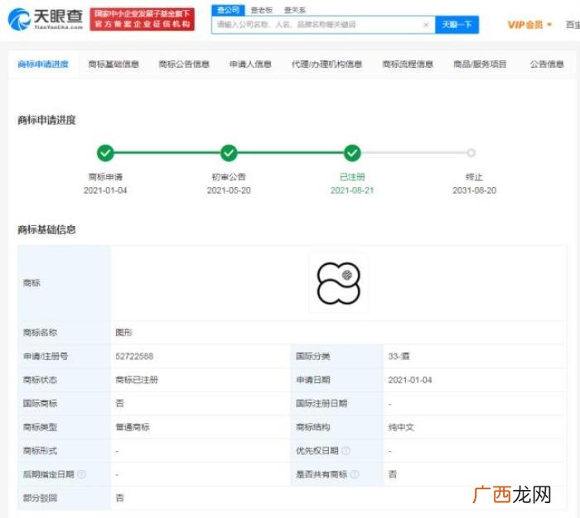Open the 商品/服务项目 tab

tap(480, 65)
